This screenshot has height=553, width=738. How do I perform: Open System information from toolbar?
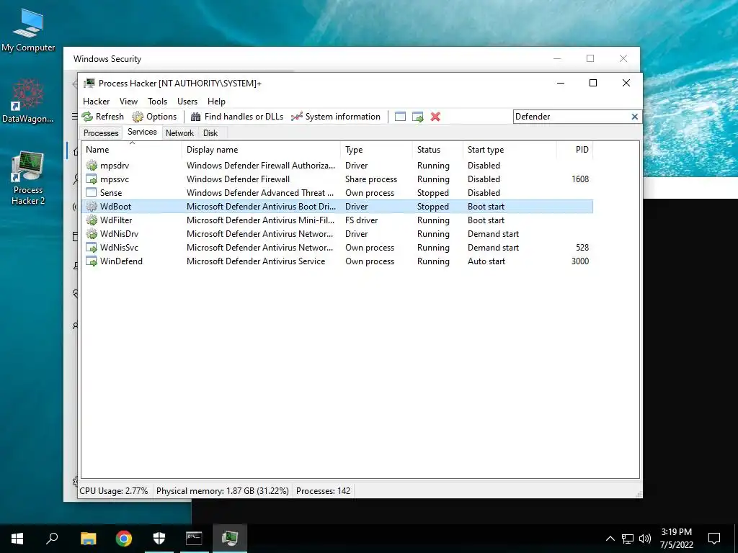336,117
